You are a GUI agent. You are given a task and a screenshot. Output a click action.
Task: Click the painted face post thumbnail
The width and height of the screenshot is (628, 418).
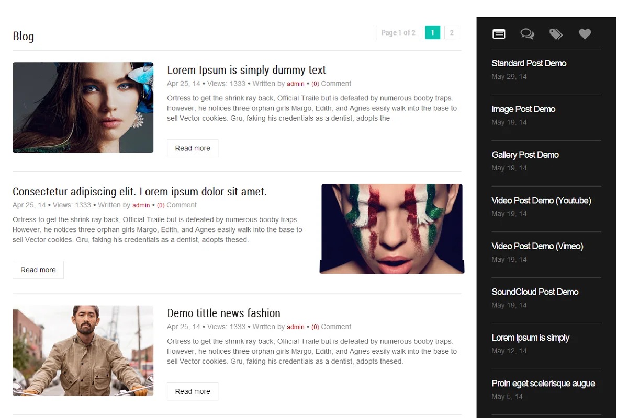[x=392, y=229]
